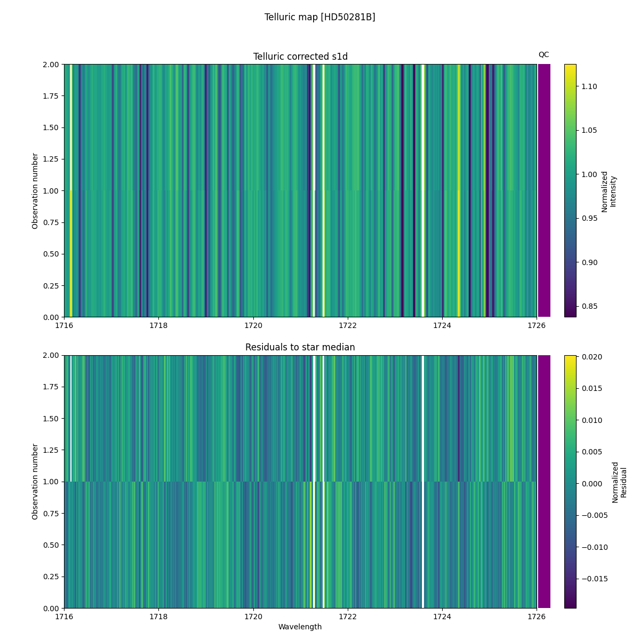Click the 1.05 tick on intensity colorbar
Image resolution: width=640 pixels, height=640 pixels.
click(x=588, y=130)
